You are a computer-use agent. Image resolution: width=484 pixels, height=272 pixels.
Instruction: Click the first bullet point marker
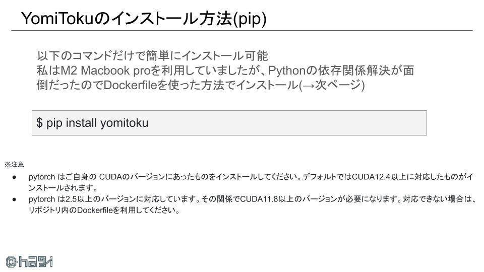pyautogui.click(x=14, y=177)
